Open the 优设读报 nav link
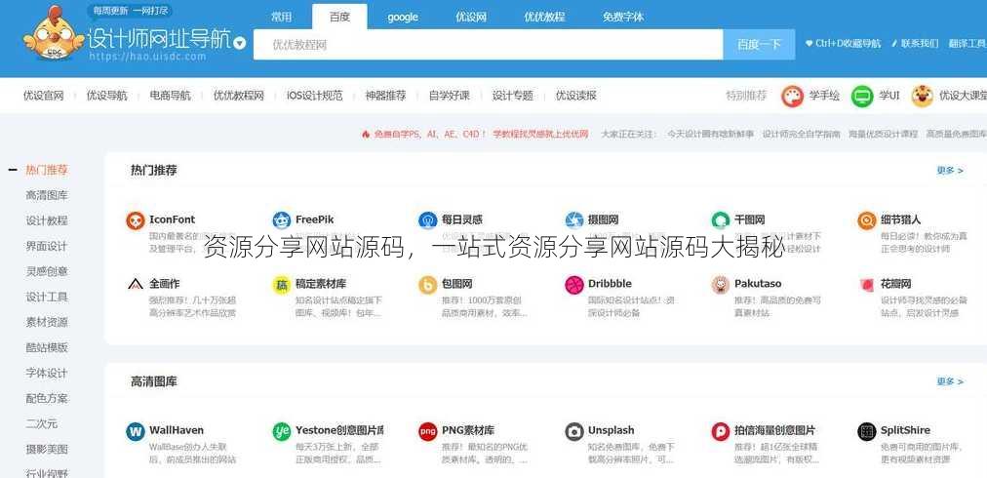The width and height of the screenshot is (987, 478). (576, 96)
